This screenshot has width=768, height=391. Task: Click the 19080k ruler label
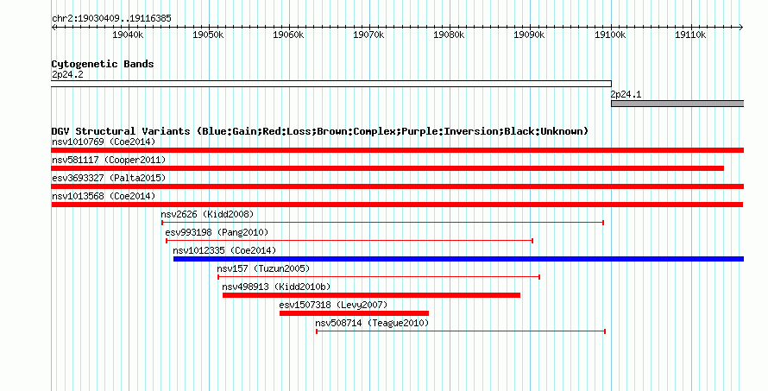tap(449, 35)
